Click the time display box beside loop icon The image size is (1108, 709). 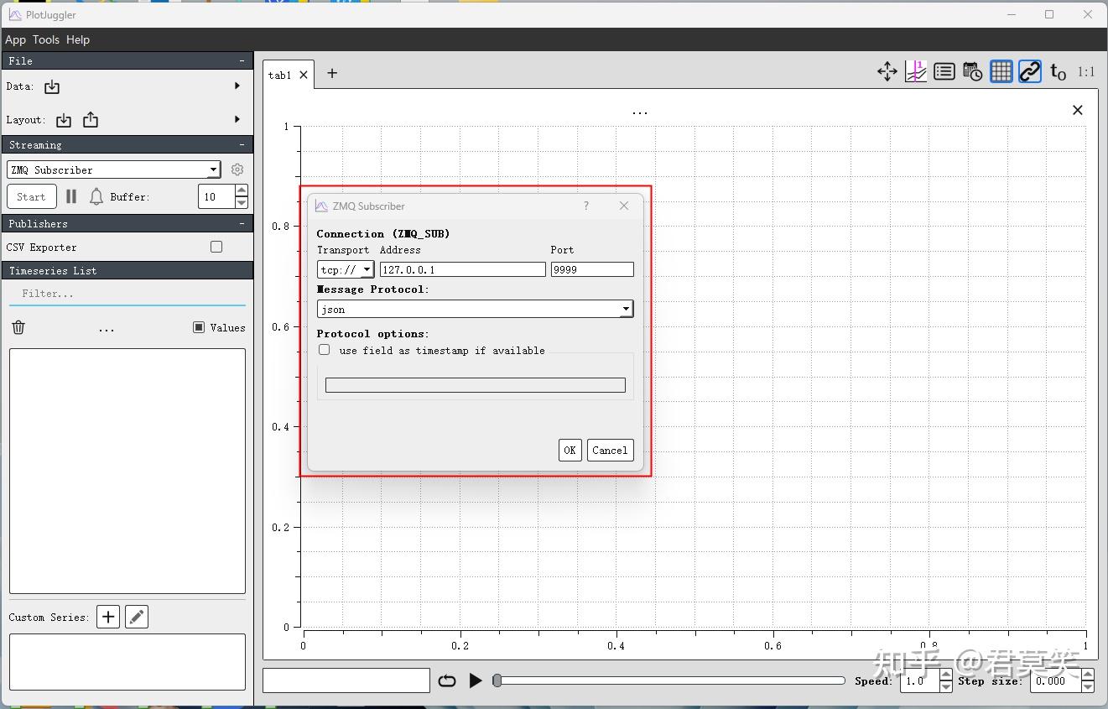[346, 680]
